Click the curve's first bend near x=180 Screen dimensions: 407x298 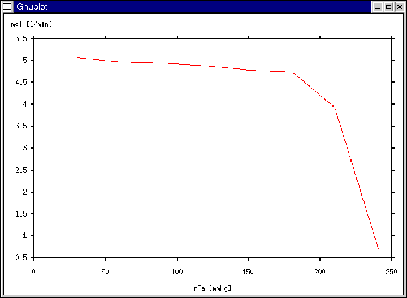(292, 72)
